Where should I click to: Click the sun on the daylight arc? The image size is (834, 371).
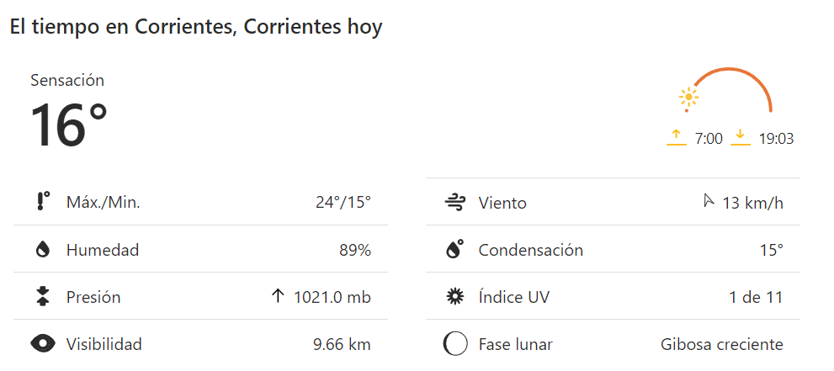tap(689, 97)
